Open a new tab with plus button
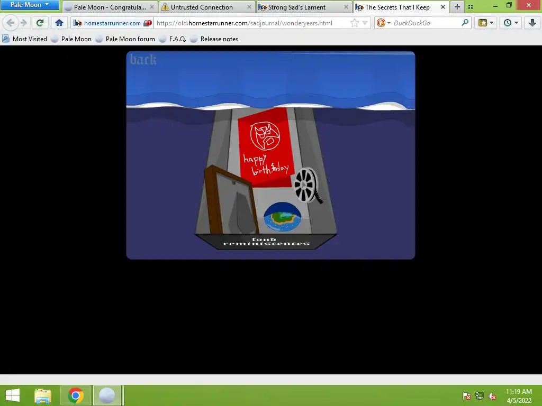The width and height of the screenshot is (542, 406). click(457, 7)
